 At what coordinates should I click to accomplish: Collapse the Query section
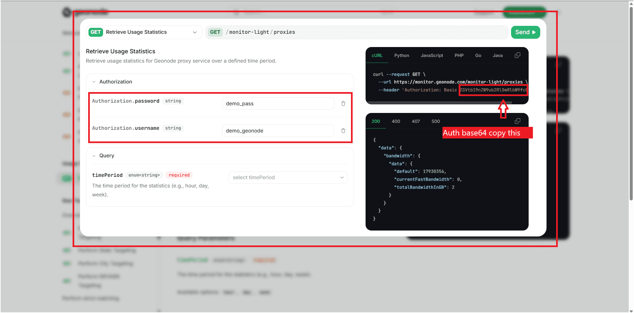[94, 155]
